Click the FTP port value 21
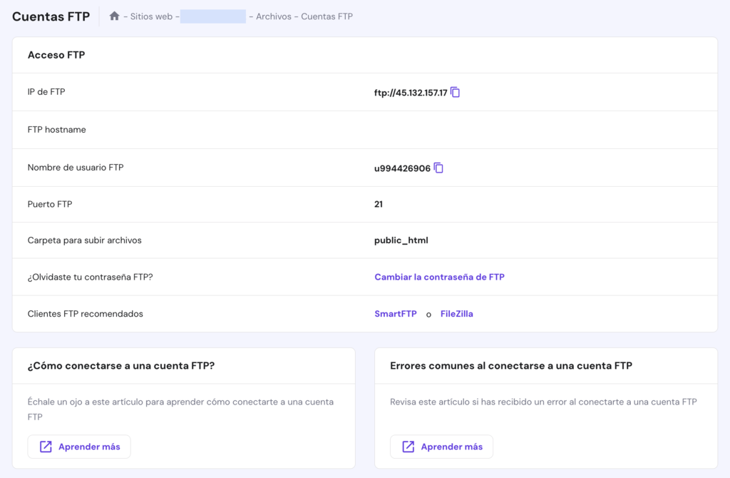 click(x=378, y=204)
